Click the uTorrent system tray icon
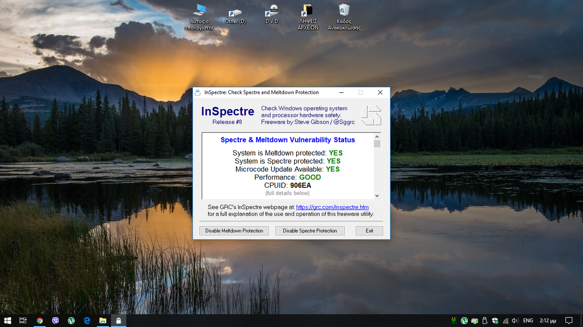This screenshot has height=327, width=583. (x=464, y=321)
